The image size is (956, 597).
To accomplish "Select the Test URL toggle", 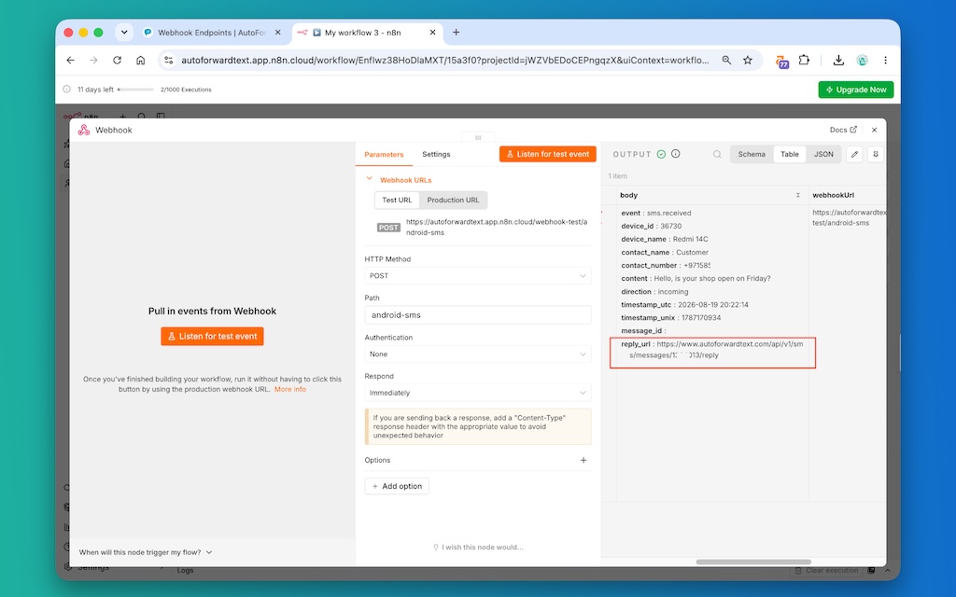I will click(x=397, y=200).
